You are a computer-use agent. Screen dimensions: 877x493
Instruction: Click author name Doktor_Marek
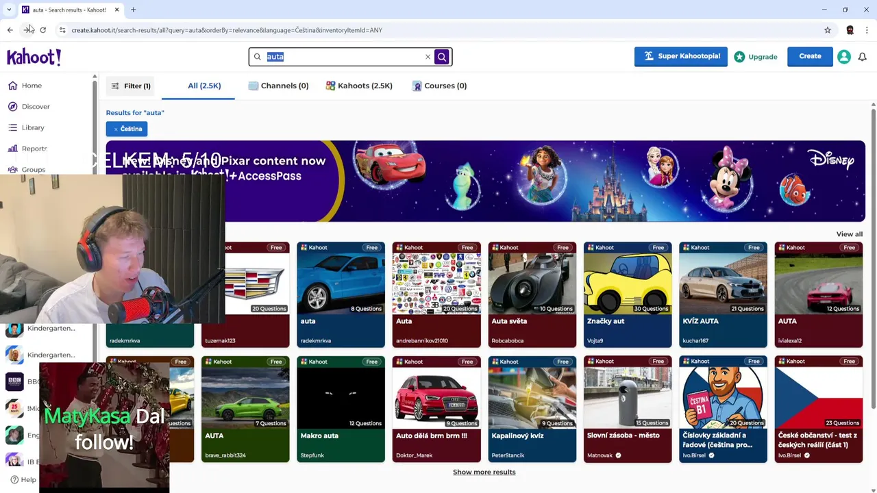pyautogui.click(x=415, y=455)
